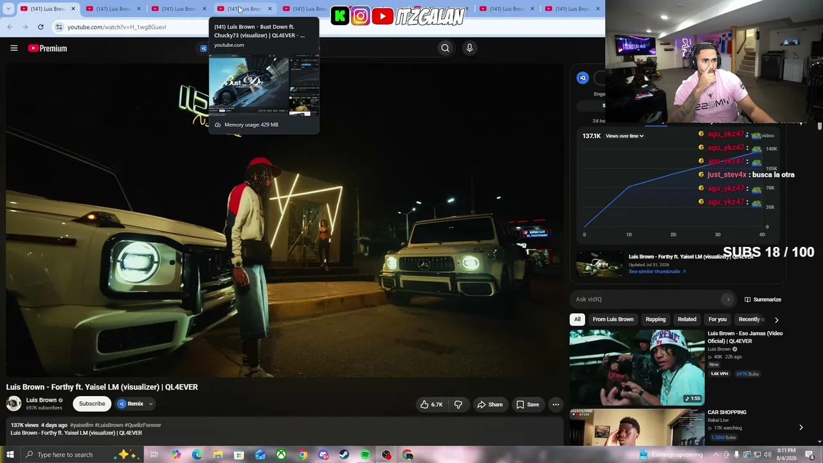Image resolution: width=823 pixels, height=463 pixels.
Task: Go forward with the browser arrow
Action: coord(25,27)
